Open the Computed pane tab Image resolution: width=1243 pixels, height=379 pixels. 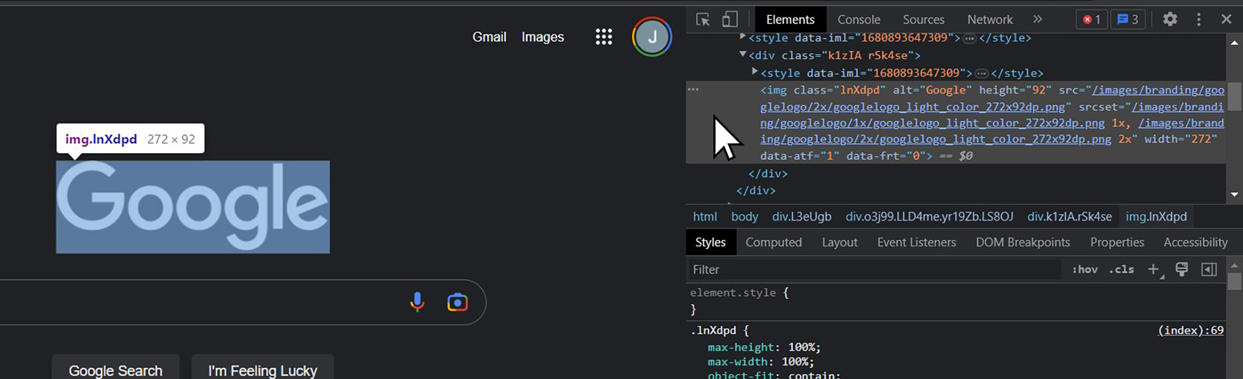point(773,242)
